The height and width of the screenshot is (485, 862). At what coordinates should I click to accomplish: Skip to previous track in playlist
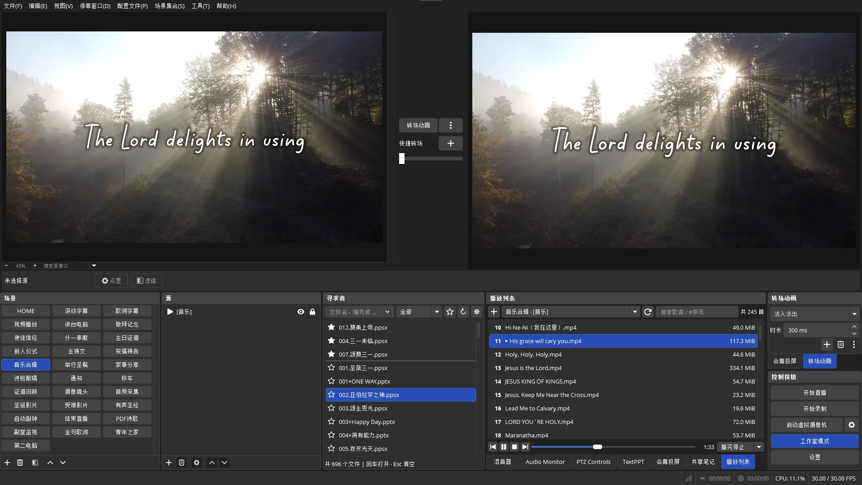(493, 447)
